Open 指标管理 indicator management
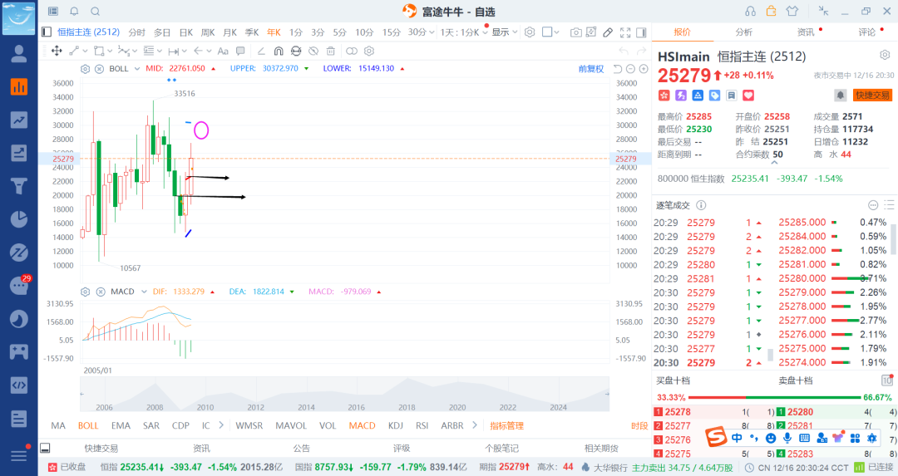This screenshot has width=898, height=476. coord(507,425)
